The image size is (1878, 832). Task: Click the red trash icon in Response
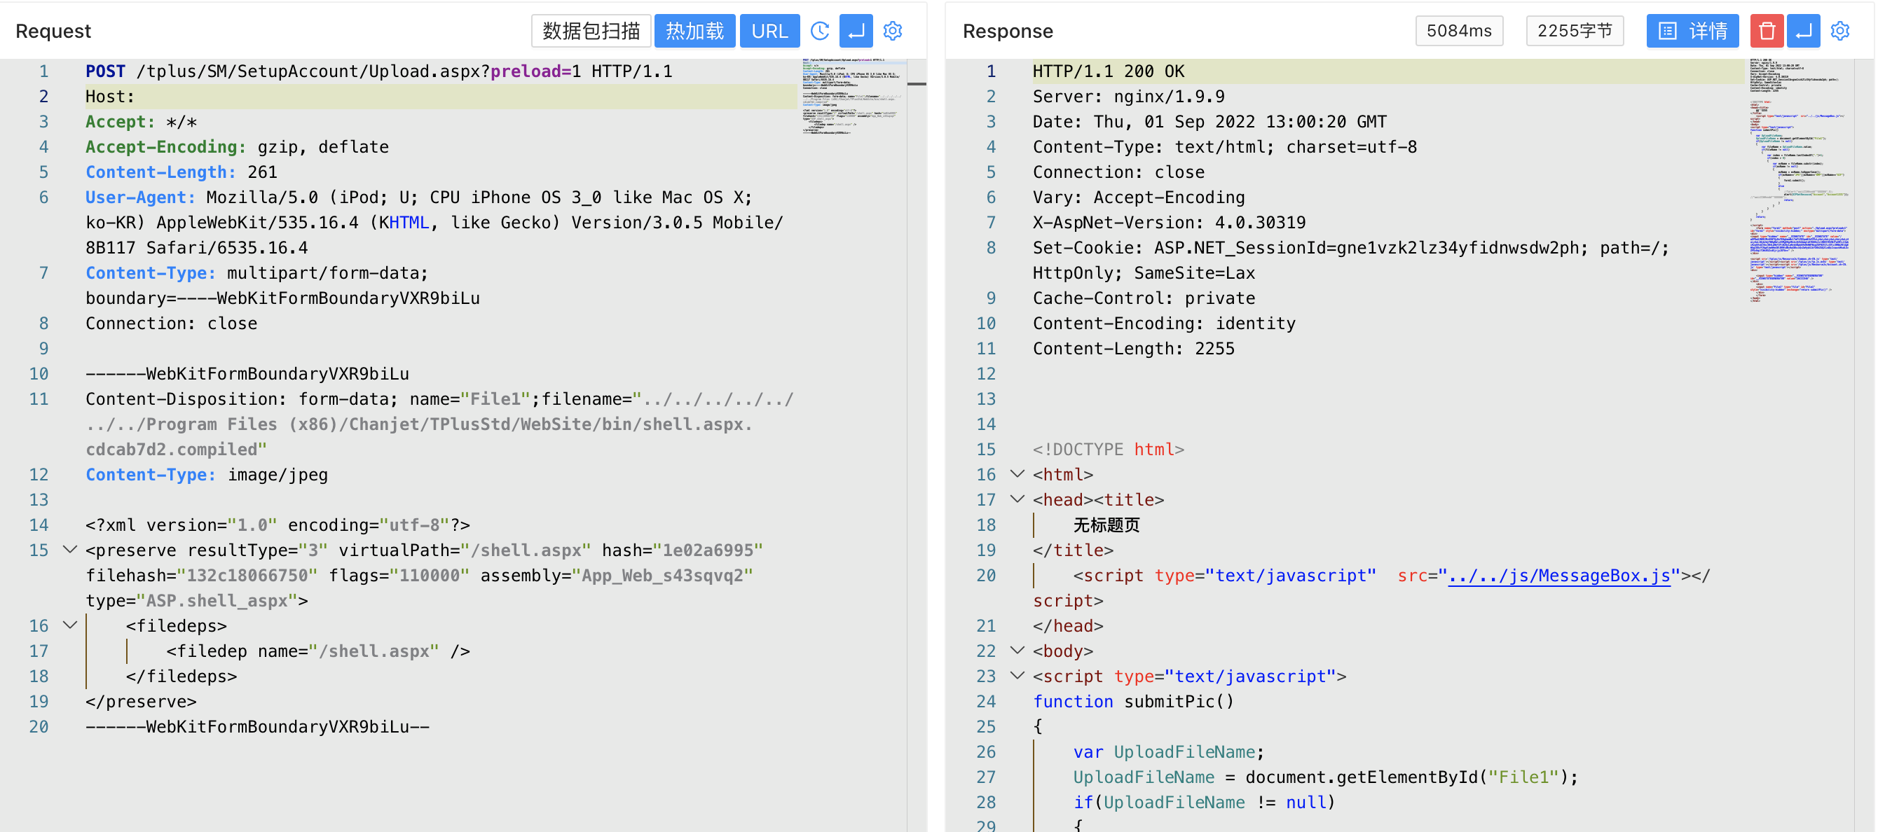1766,31
